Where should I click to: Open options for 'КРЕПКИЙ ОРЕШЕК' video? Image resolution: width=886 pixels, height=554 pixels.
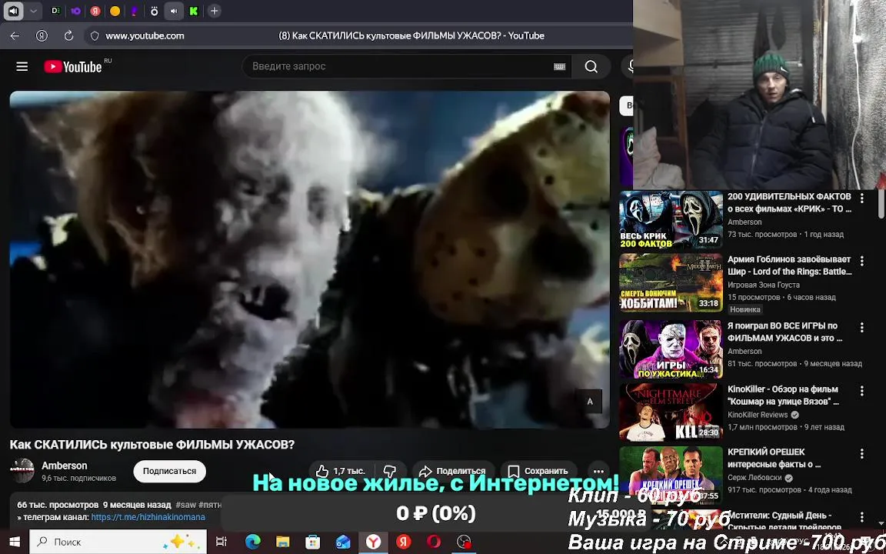pyautogui.click(x=861, y=453)
